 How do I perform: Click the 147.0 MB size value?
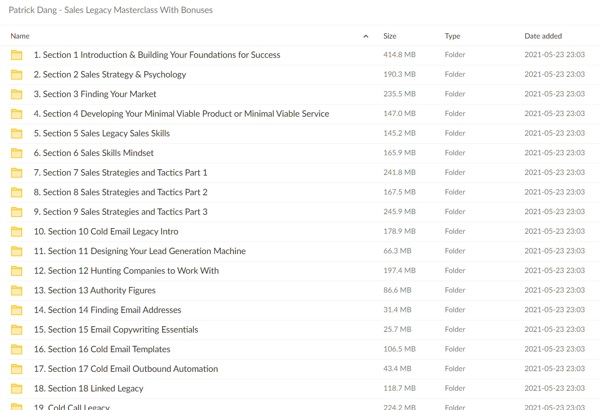click(399, 114)
